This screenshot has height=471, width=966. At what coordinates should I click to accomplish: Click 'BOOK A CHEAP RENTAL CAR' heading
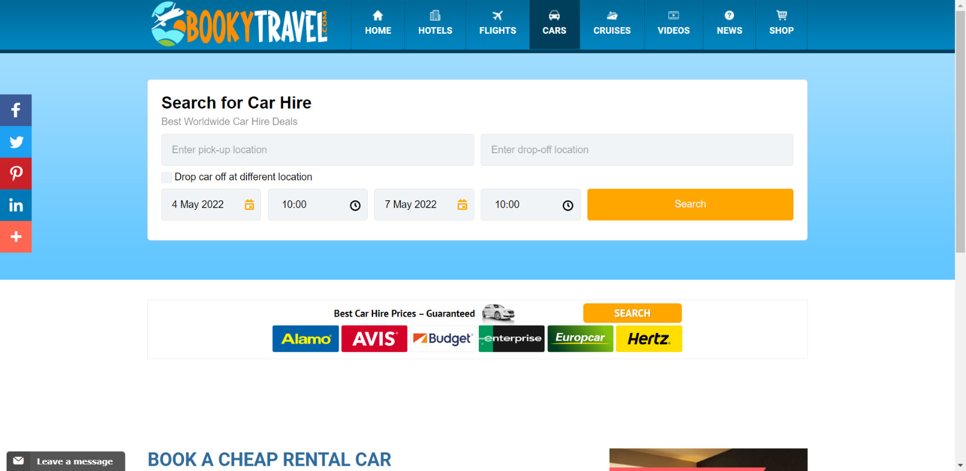point(269,460)
